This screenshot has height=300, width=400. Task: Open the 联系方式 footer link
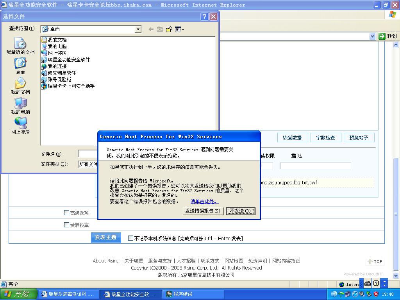210,261
